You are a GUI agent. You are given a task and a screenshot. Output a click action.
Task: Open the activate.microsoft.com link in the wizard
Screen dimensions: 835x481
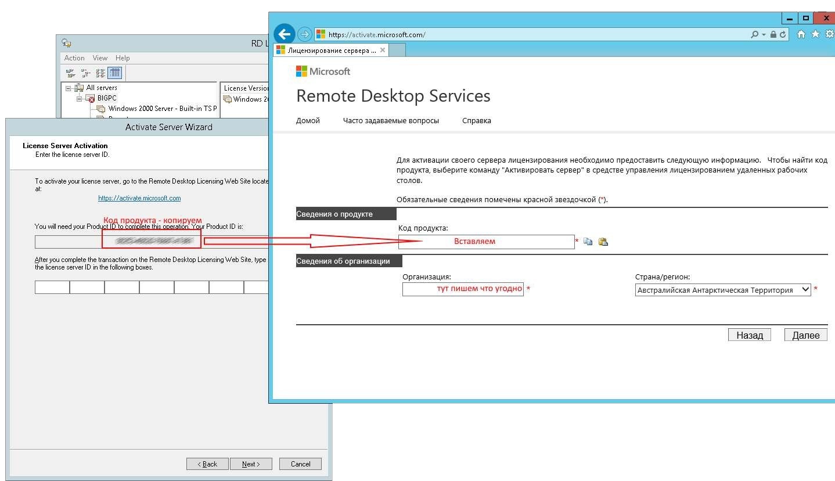(x=139, y=198)
